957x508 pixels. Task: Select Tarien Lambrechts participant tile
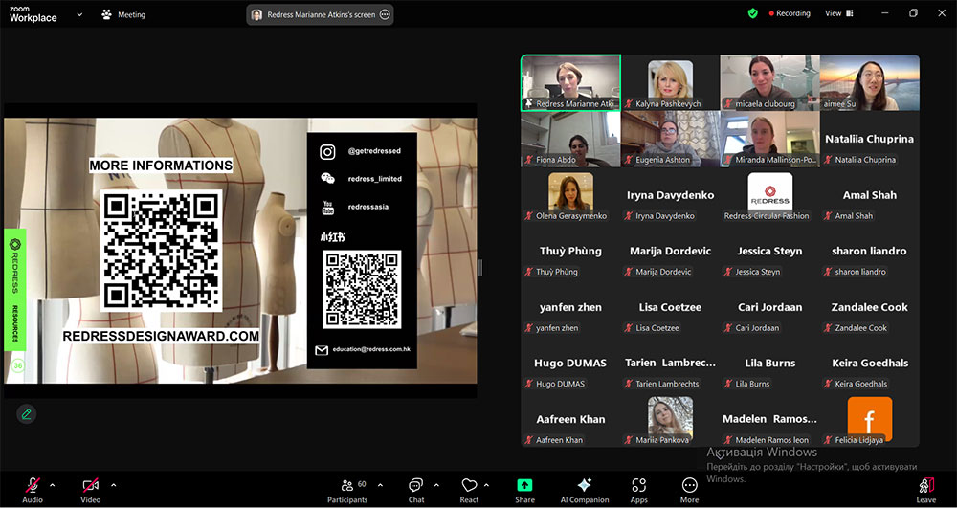(x=670, y=364)
